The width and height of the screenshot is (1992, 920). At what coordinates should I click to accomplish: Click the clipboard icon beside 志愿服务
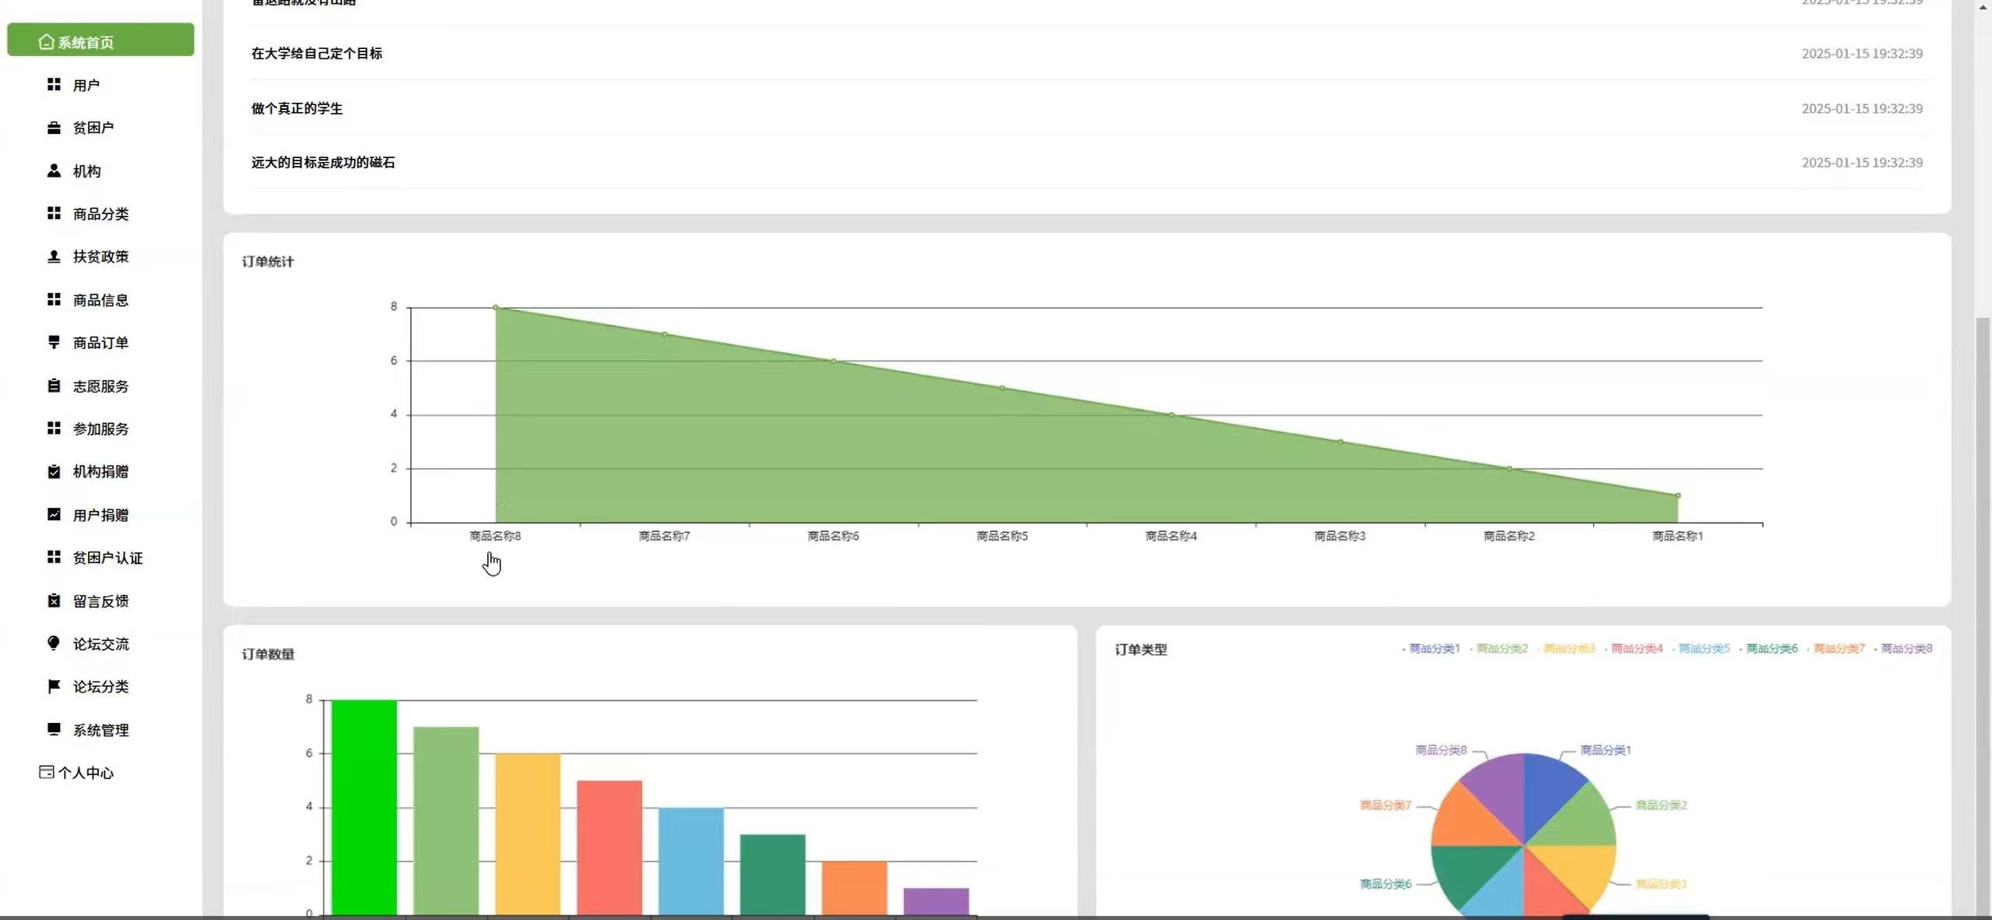coord(54,386)
